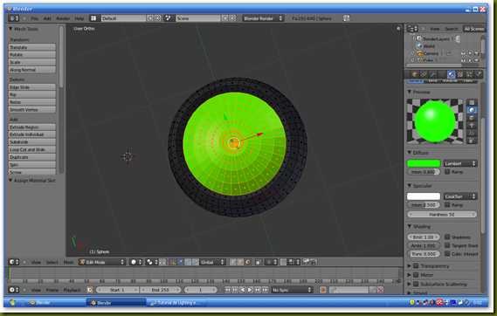Click the outliner editor type icon

pos(412,29)
